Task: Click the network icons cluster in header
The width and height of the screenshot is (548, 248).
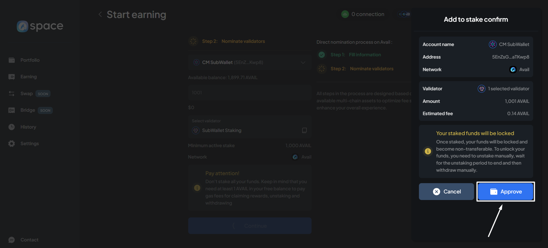Action: (404, 14)
